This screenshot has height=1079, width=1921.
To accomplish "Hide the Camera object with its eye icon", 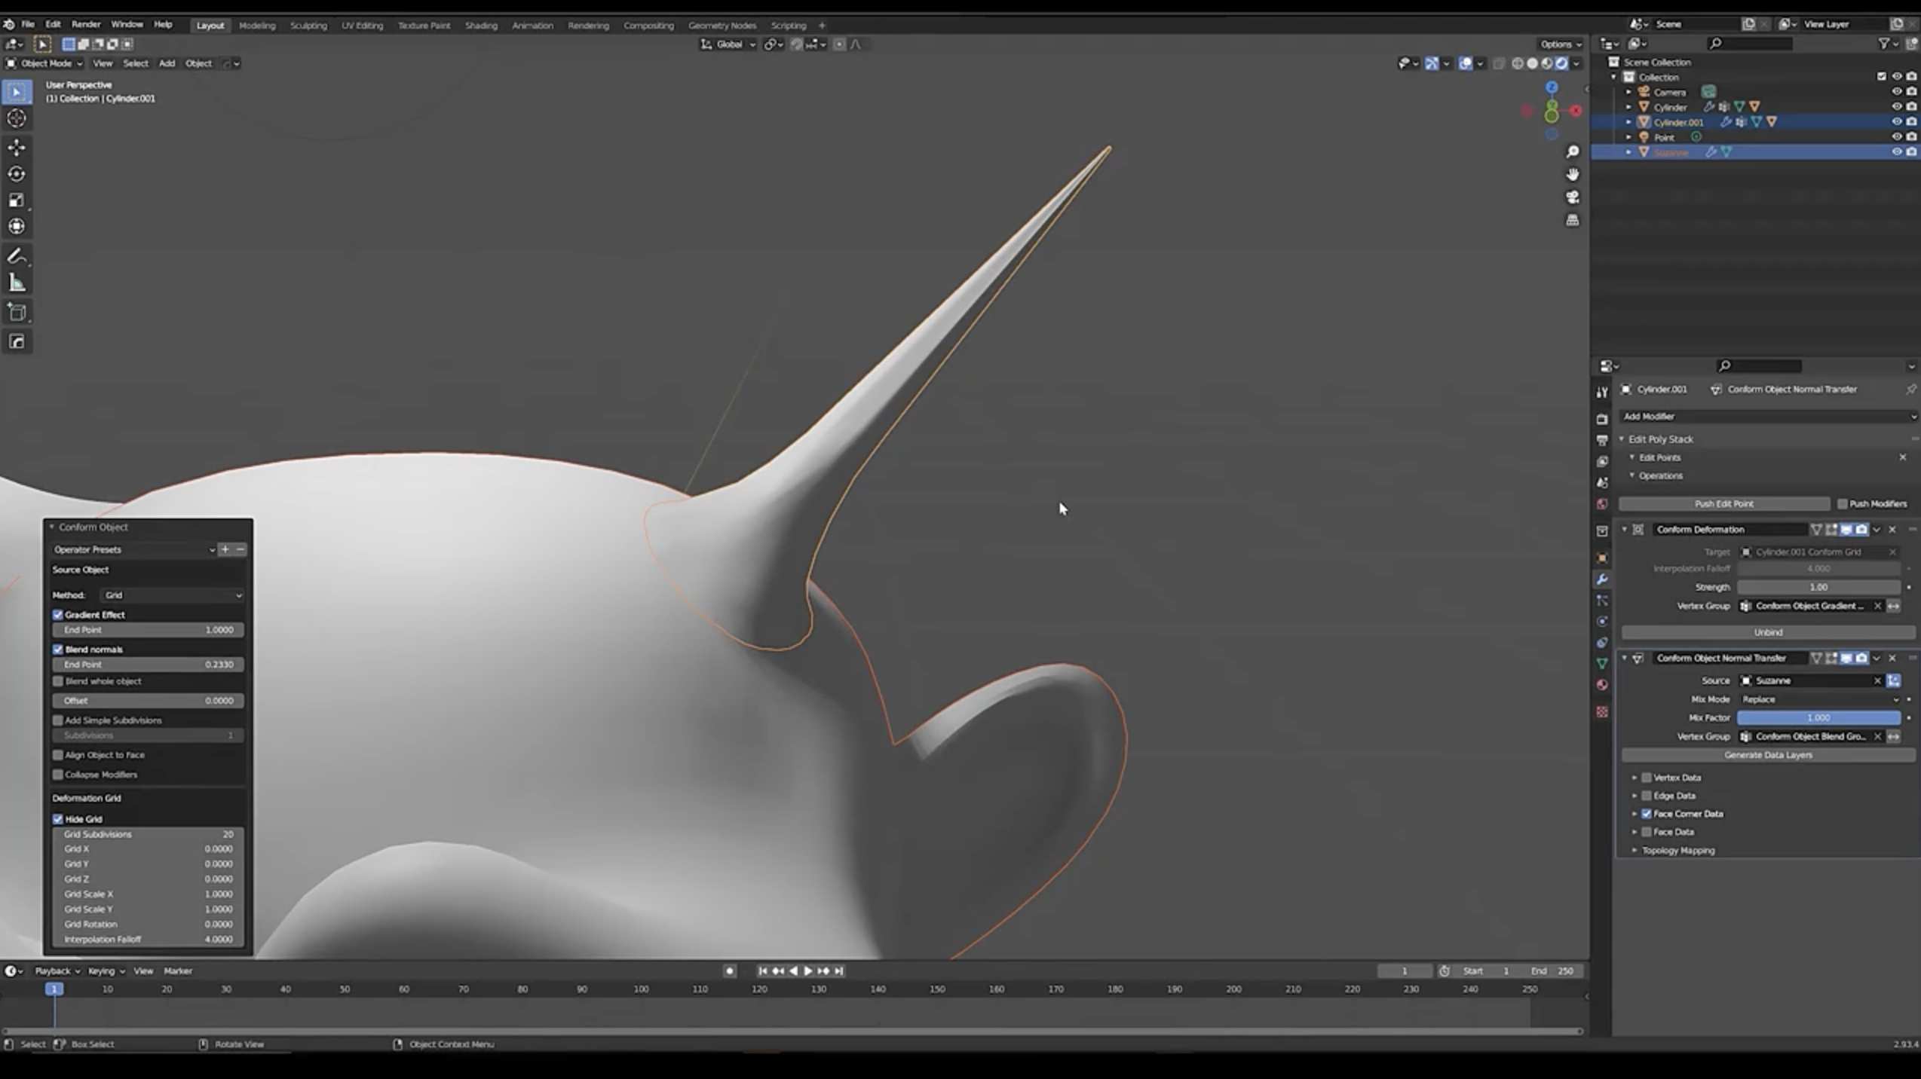I will 1896,92.
